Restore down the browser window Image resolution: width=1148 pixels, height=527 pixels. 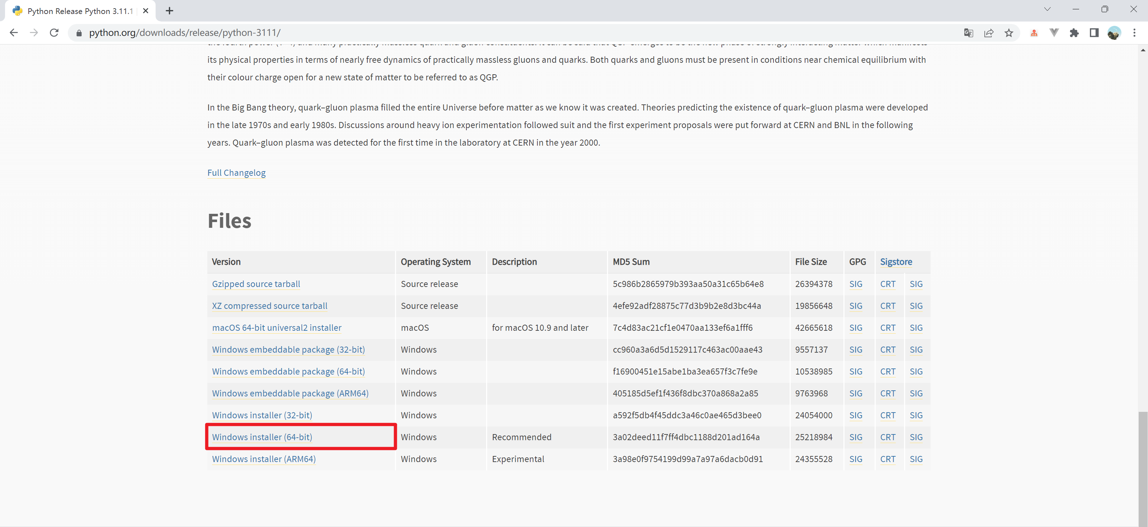pyautogui.click(x=1104, y=9)
